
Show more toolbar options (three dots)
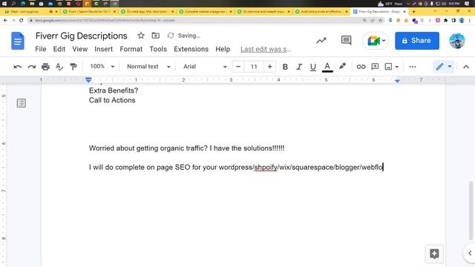pos(413,67)
